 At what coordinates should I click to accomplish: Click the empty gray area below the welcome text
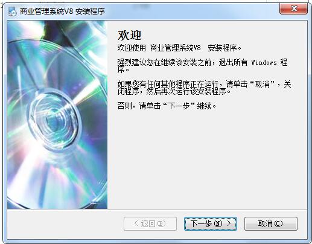point(207,159)
